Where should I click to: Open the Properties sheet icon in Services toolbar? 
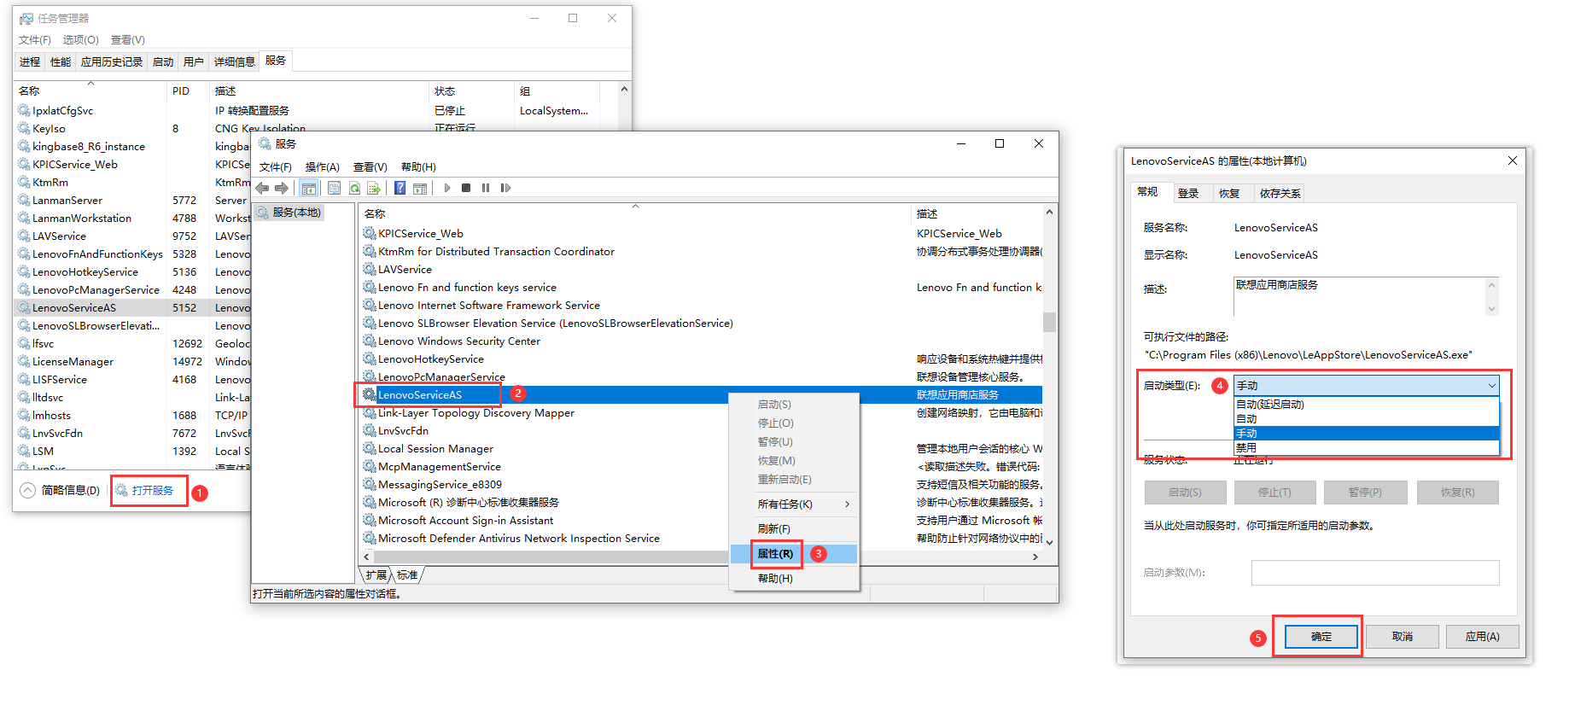coord(334,188)
